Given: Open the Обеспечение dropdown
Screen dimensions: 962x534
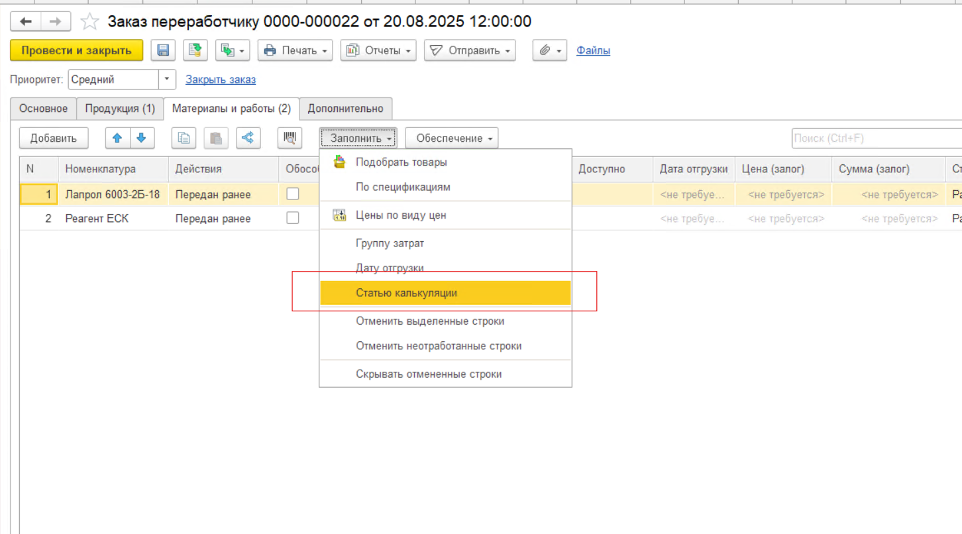Looking at the screenshot, I should click(x=451, y=138).
